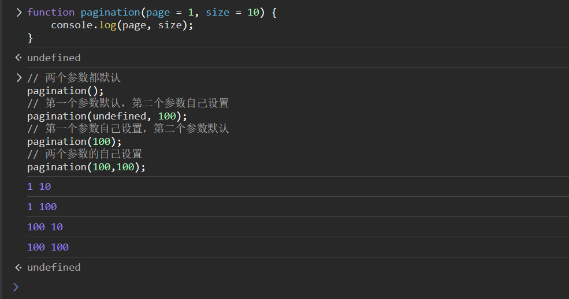
Task: Click the pagination() call with no arguments
Action: (x=65, y=91)
